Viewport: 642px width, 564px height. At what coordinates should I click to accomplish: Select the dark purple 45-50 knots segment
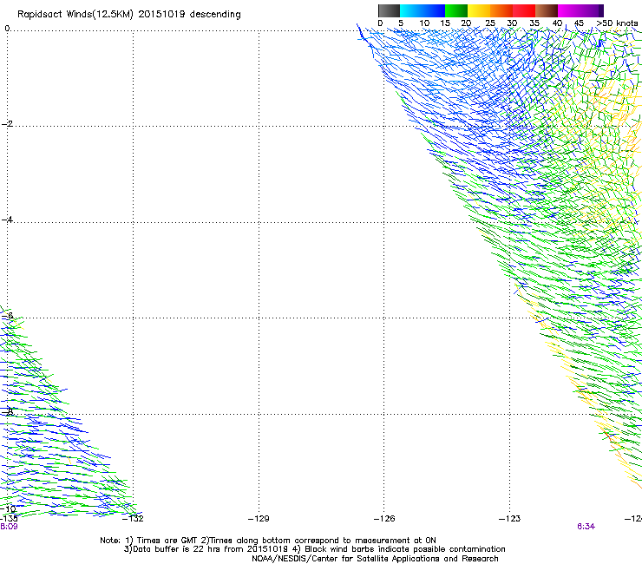point(592,10)
